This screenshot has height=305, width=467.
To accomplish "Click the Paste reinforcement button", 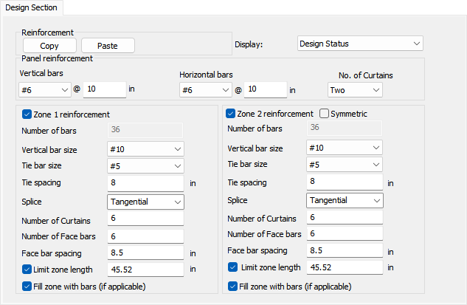I will point(108,46).
